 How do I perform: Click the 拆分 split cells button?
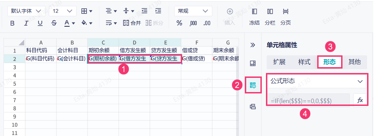[154, 23]
